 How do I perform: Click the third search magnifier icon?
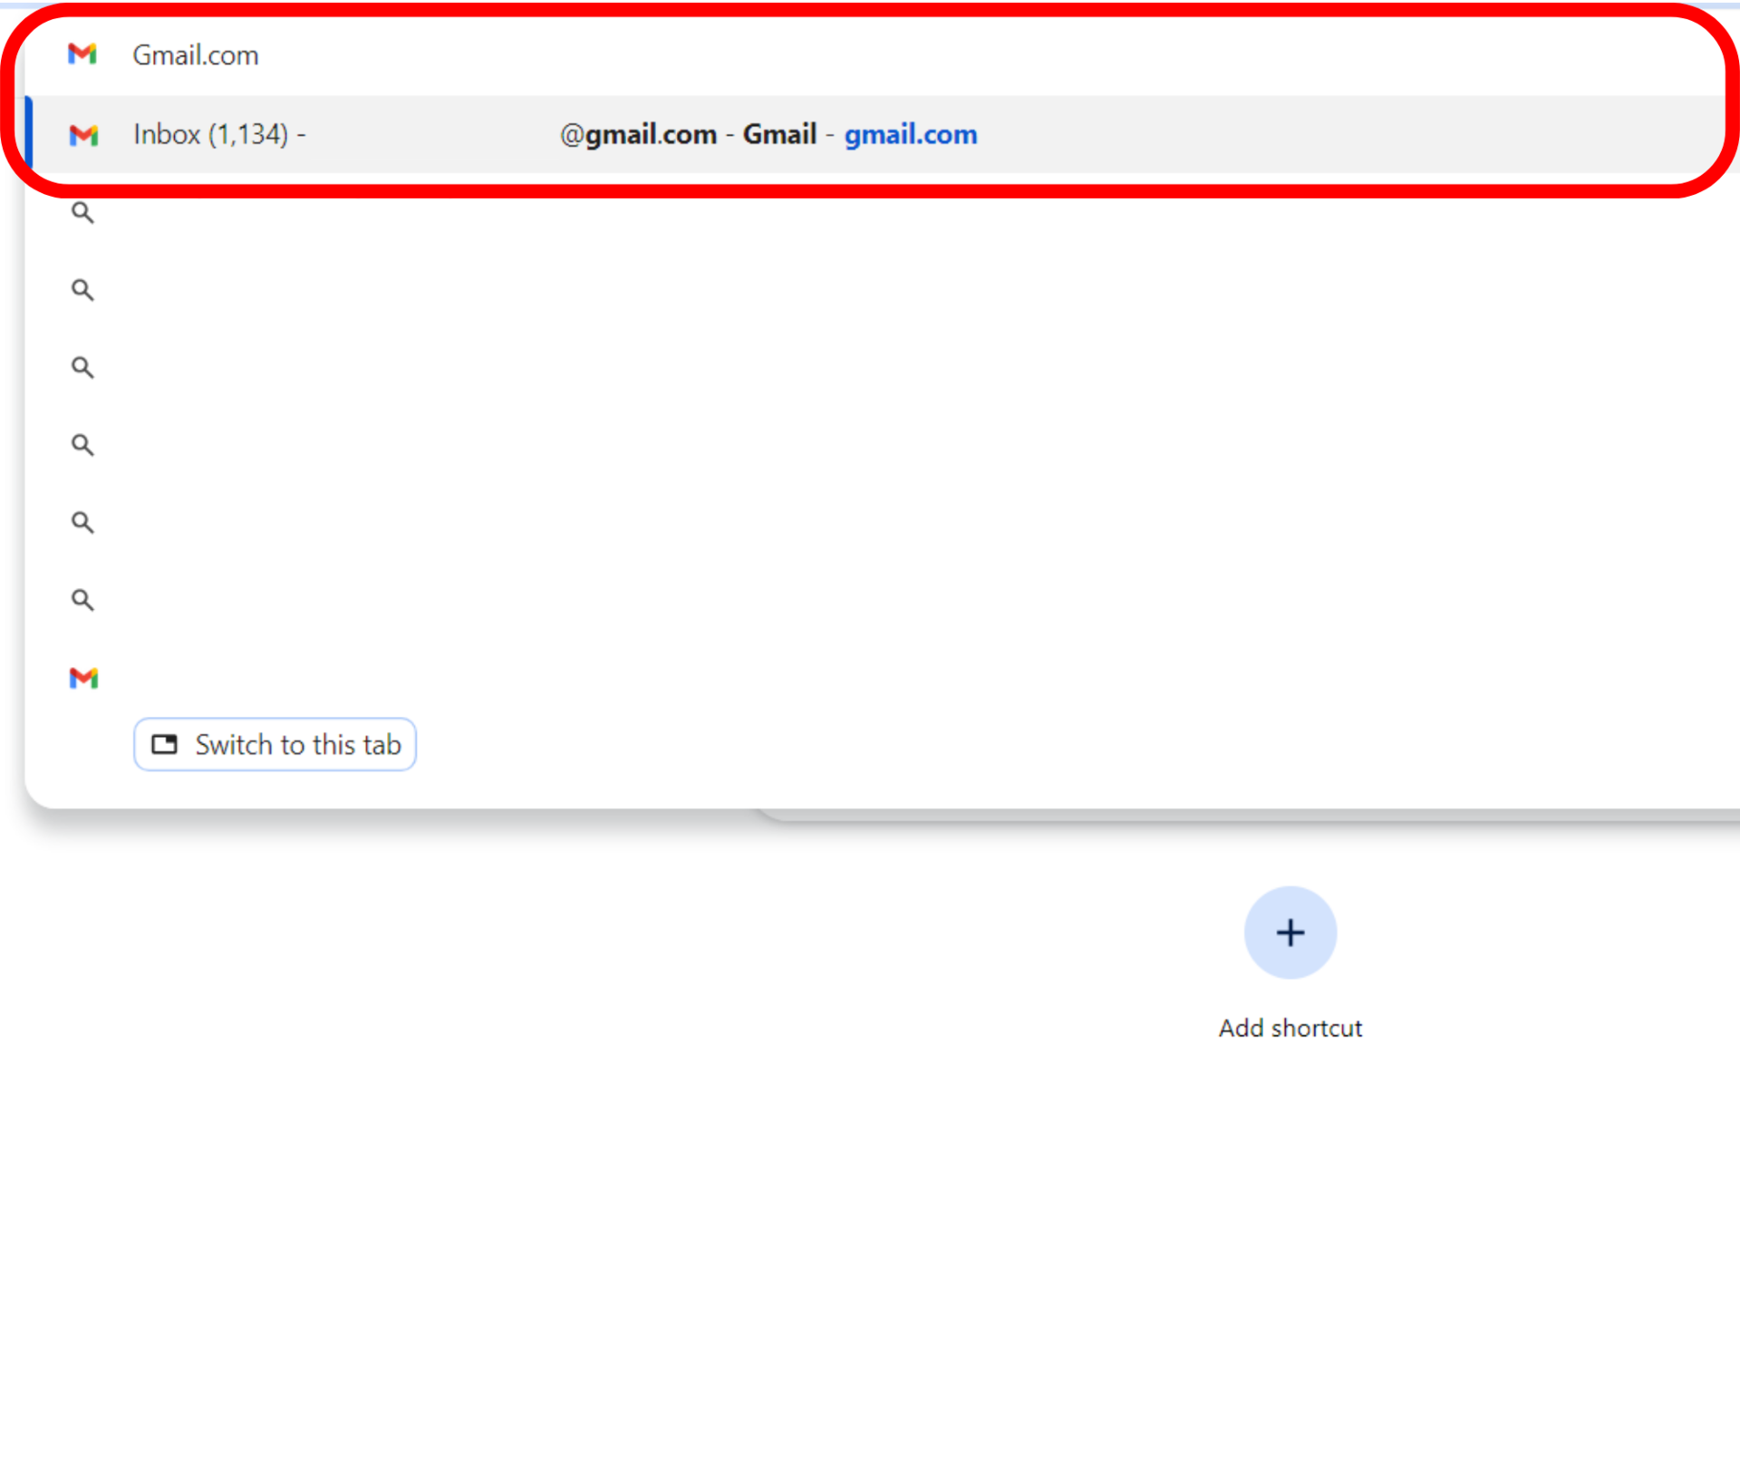click(x=82, y=368)
